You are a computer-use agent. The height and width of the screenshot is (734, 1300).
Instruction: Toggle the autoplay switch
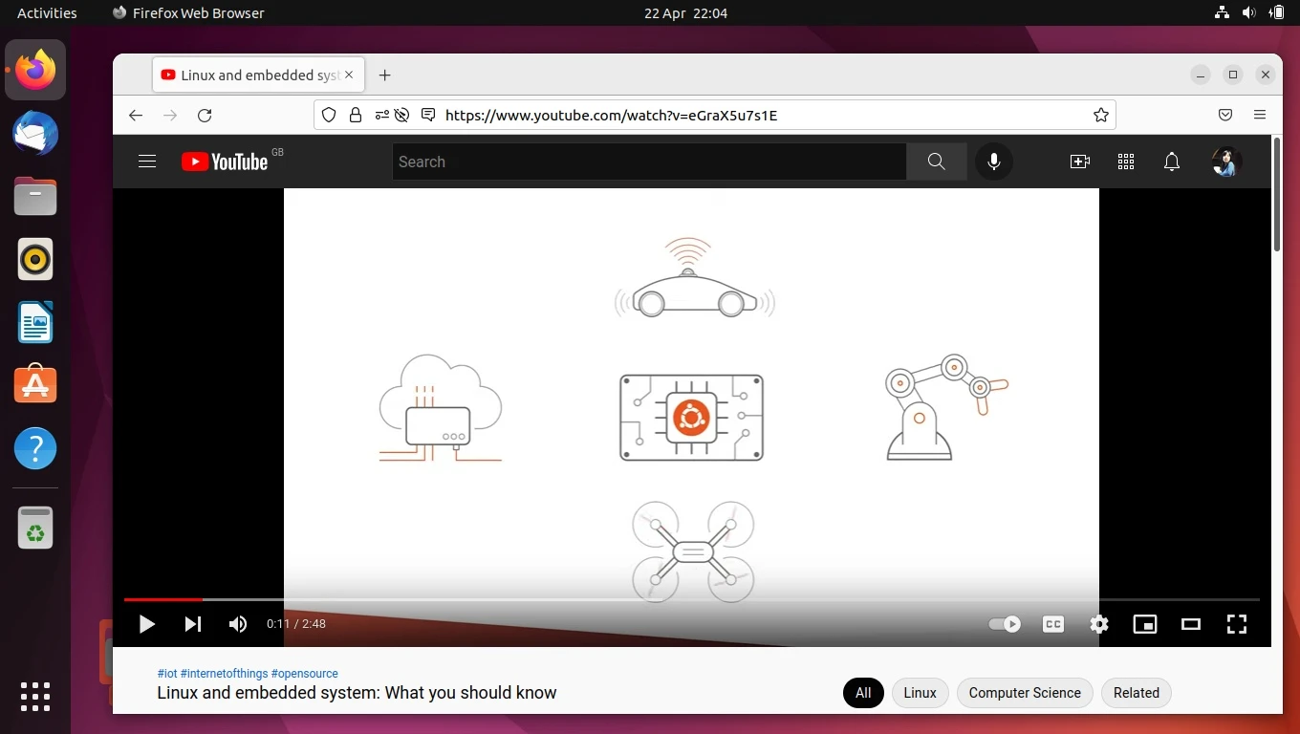(1005, 624)
